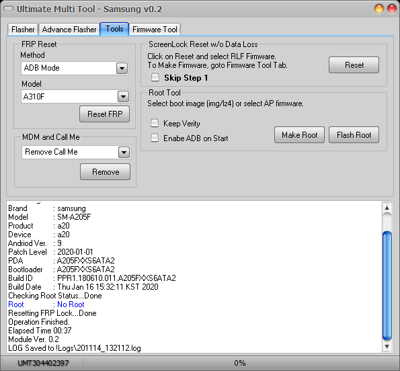This screenshot has height=371, width=400.
Task: Click the PDA 'A205FXXS6ATA2' value
Action: click(86, 261)
